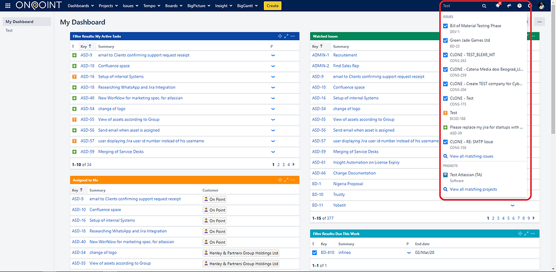The image size is (556, 272).
Task: Click Test Atlassian project icon in search results
Action: (x=445, y=175)
